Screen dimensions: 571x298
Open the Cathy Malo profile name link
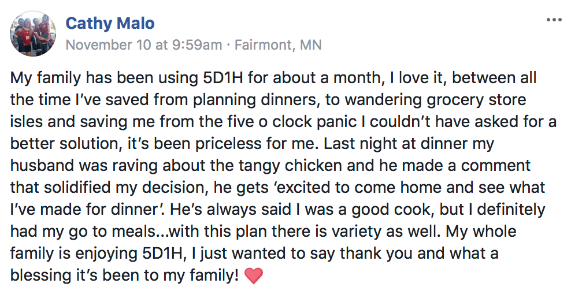pos(110,23)
